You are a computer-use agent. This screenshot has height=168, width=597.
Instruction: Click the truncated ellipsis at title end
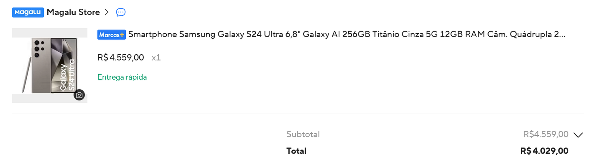click(562, 35)
